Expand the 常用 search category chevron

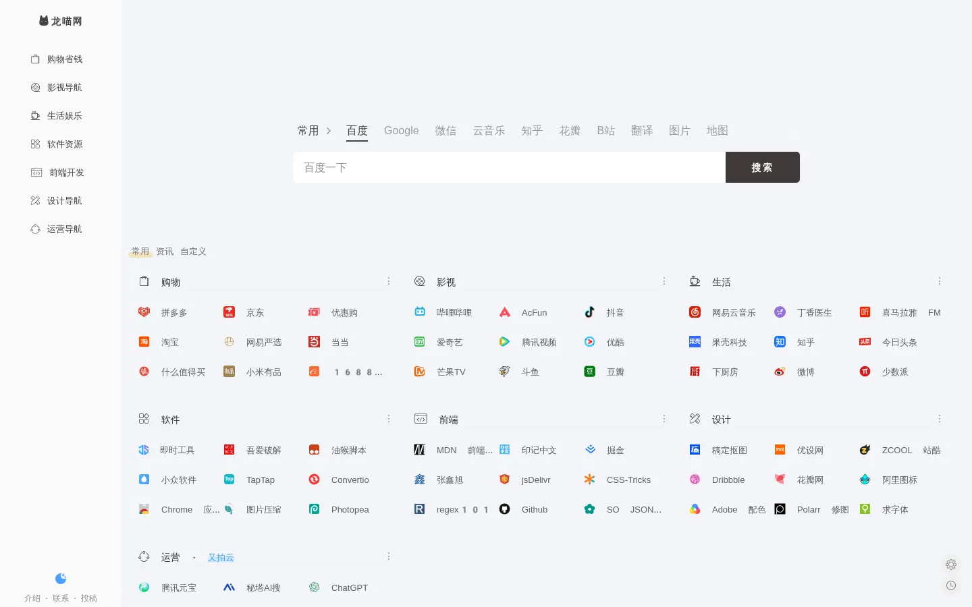pos(329,131)
